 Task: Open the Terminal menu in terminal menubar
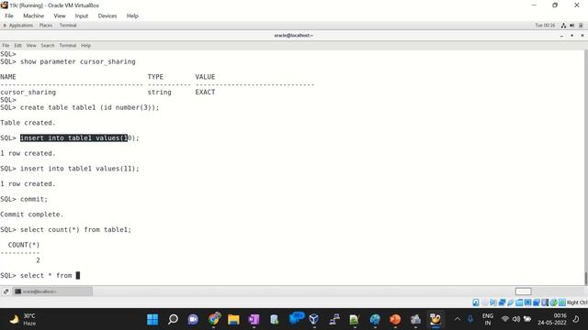click(x=67, y=45)
